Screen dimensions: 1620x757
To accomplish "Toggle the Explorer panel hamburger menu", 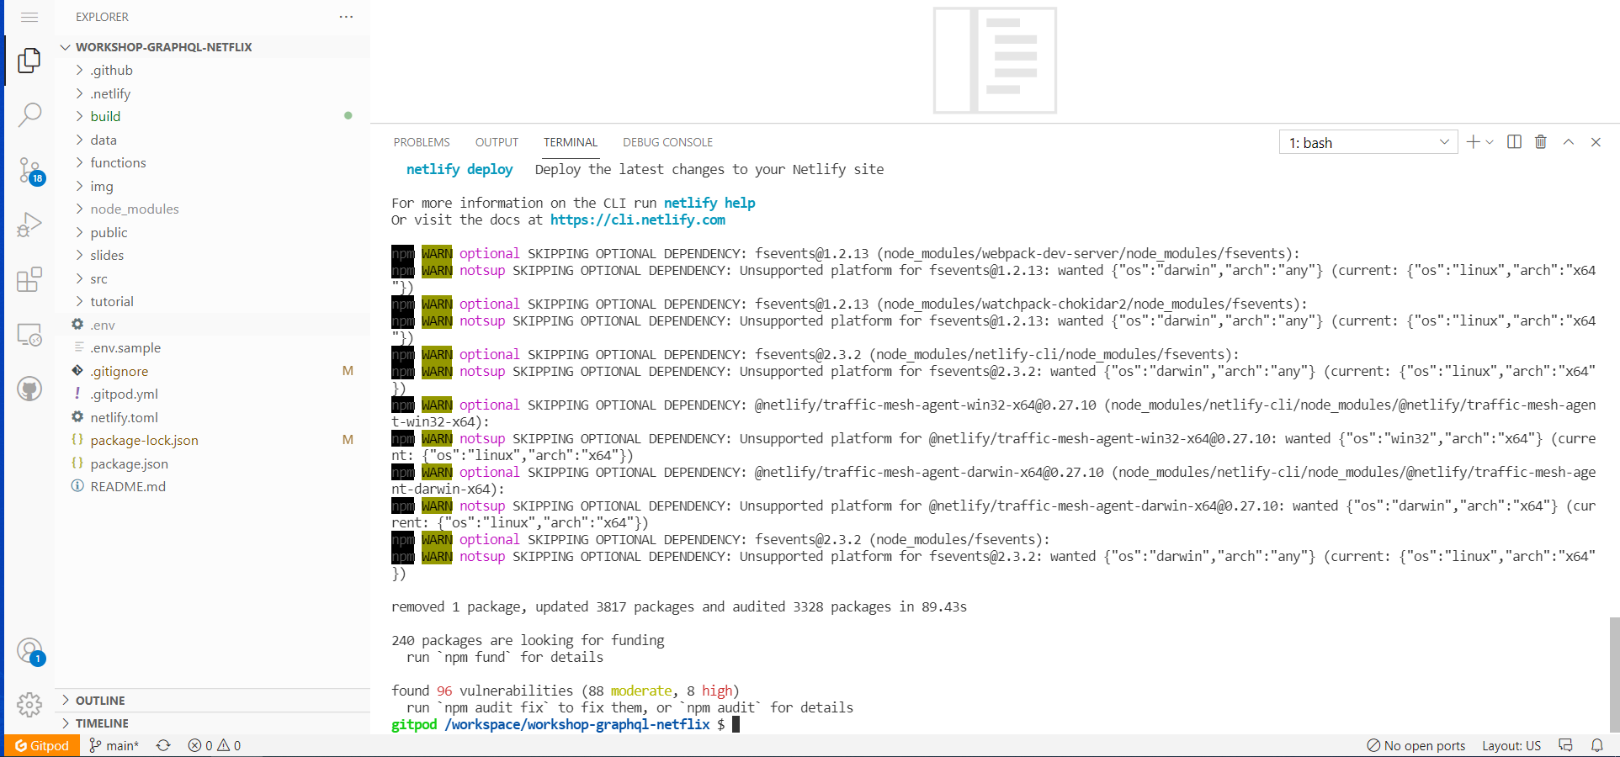I will 29,17.
